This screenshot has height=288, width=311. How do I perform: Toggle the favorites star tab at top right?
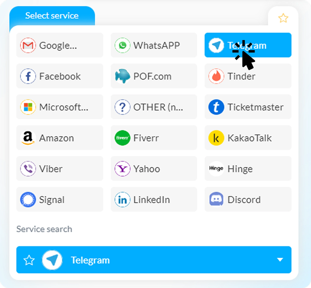(283, 18)
